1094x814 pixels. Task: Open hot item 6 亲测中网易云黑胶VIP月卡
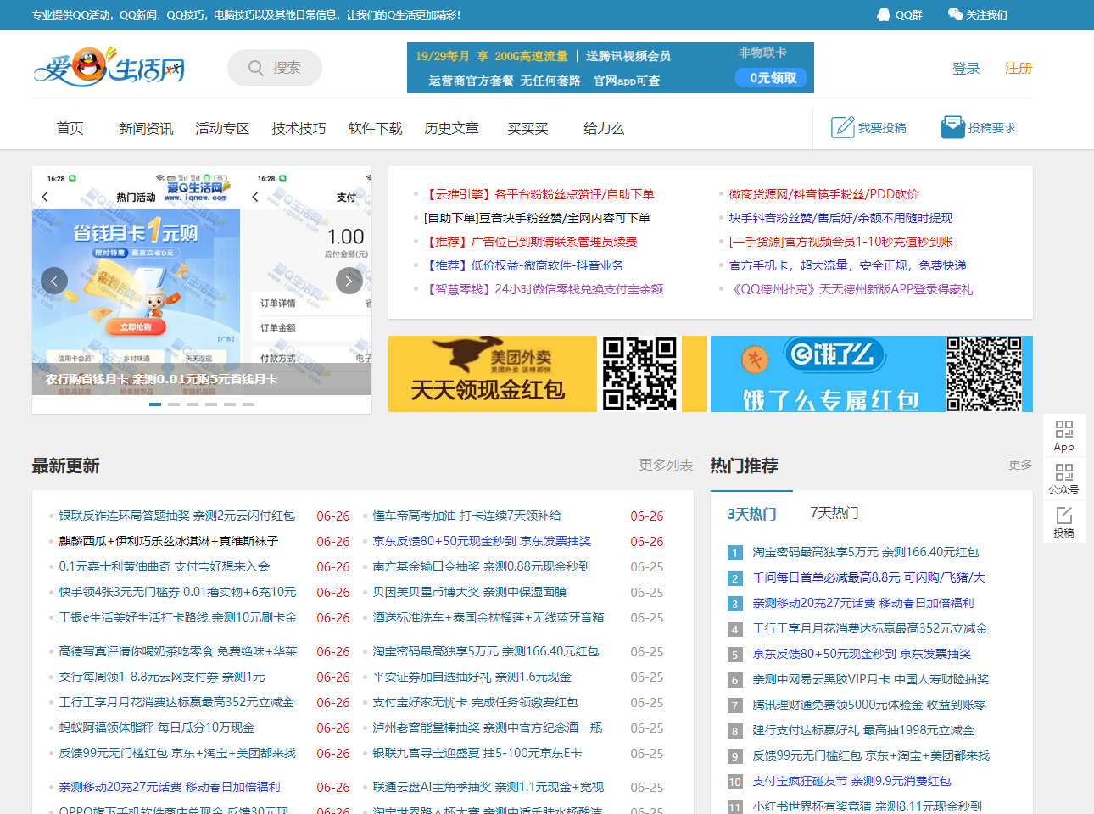[870, 679]
